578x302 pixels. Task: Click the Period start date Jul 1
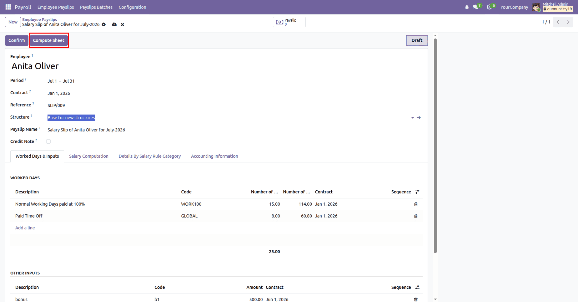click(x=52, y=81)
